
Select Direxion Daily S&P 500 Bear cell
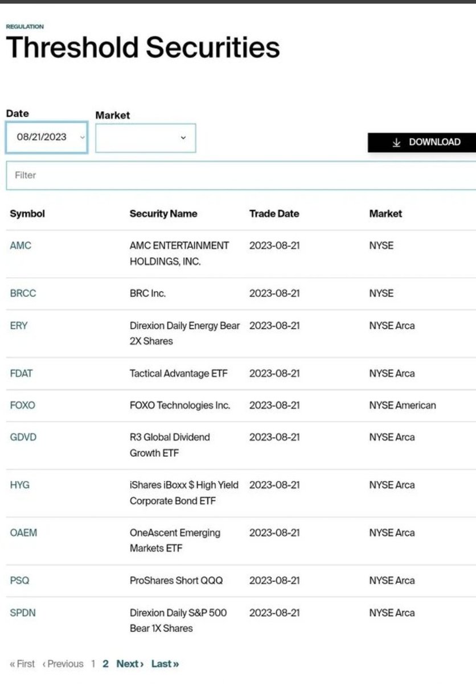click(178, 621)
